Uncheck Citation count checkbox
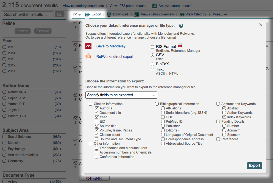The width and height of the screenshot is (273, 183). click(96, 134)
